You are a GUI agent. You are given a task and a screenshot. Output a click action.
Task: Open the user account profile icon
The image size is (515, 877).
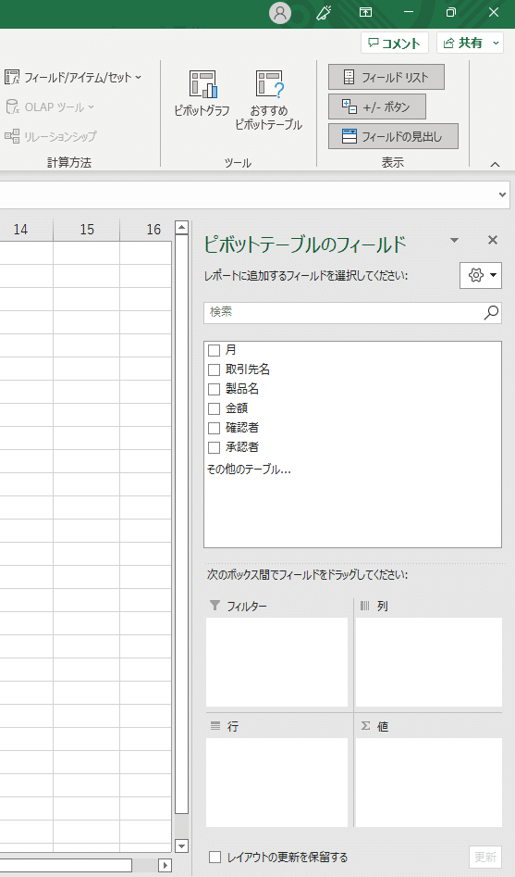pyautogui.click(x=280, y=13)
